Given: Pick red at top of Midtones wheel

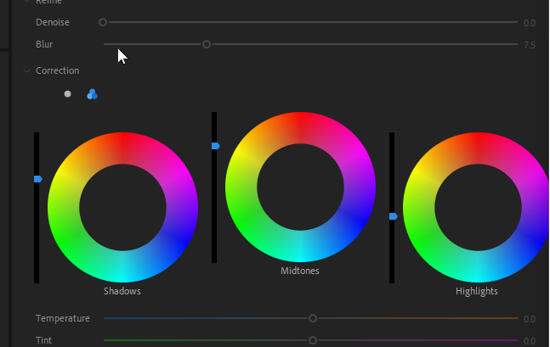Looking at the screenshot, I should [300, 127].
